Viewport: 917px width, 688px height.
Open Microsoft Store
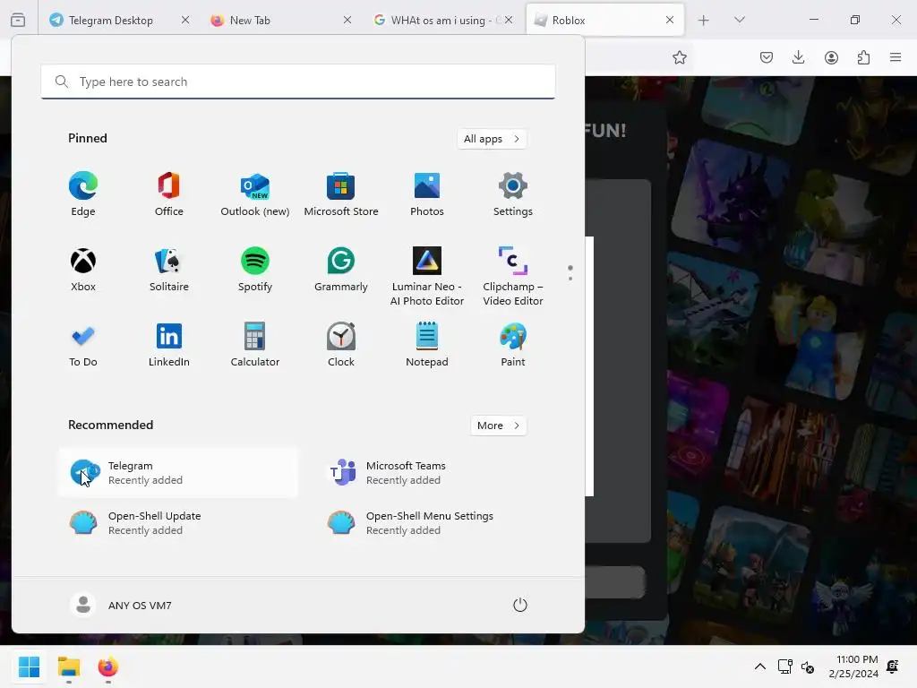(341, 194)
